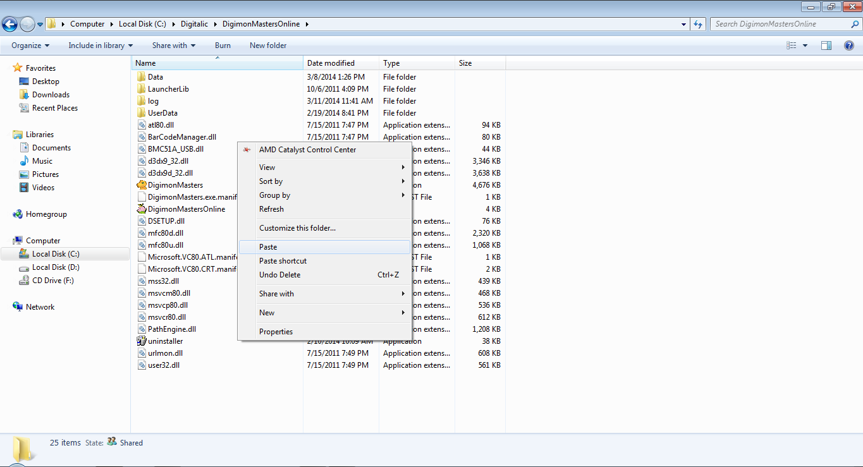Choose Customize this folder from the menu
The image size is (863, 467).
click(324, 228)
